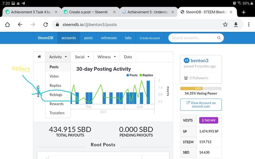Tap the battery 59% status indicator
This screenshot has height=159, width=255.
[248, 3]
